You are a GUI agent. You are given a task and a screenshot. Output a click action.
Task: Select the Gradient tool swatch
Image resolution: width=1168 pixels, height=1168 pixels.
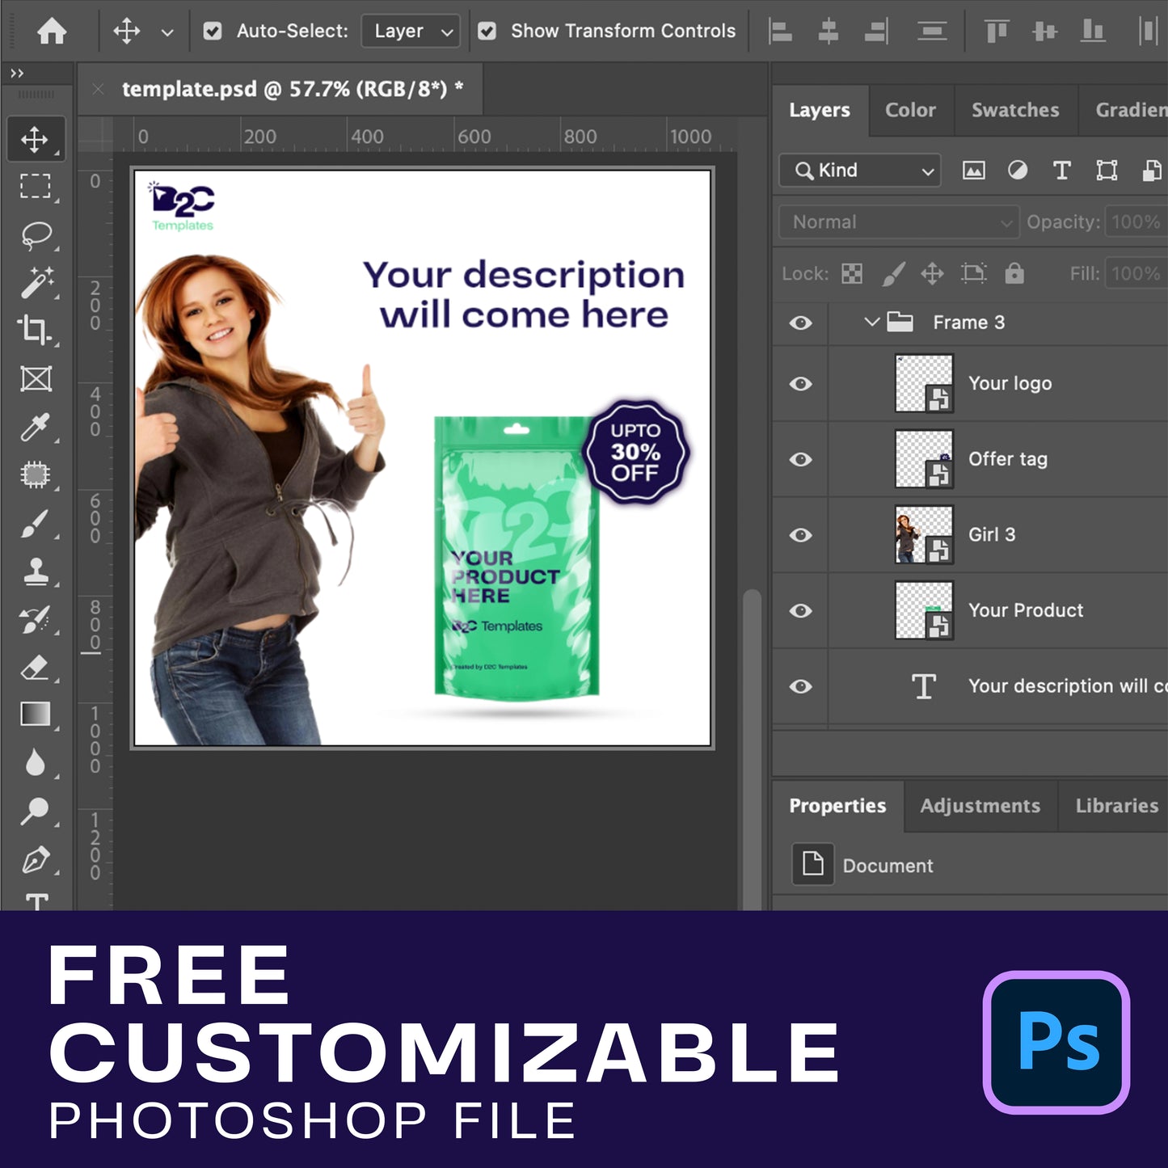[35, 715]
